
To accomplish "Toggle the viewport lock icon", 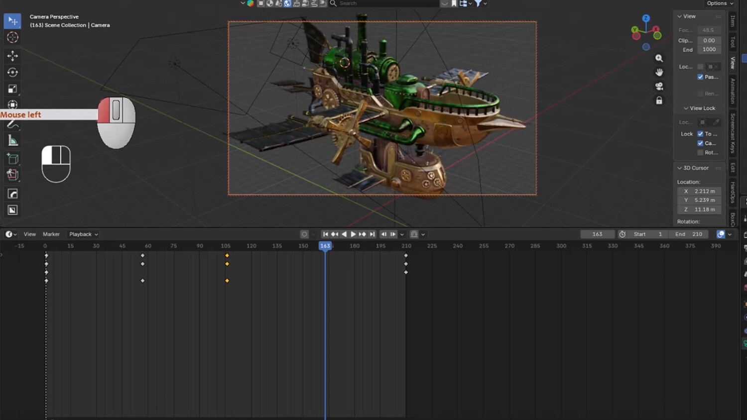I will click(x=659, y=101).
